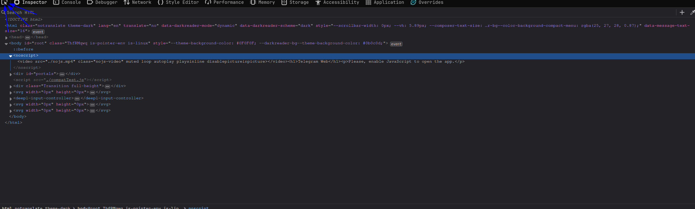Open the Style Editor tab
This screenshot has width=695, height=209.
click(x=178, y=3)
